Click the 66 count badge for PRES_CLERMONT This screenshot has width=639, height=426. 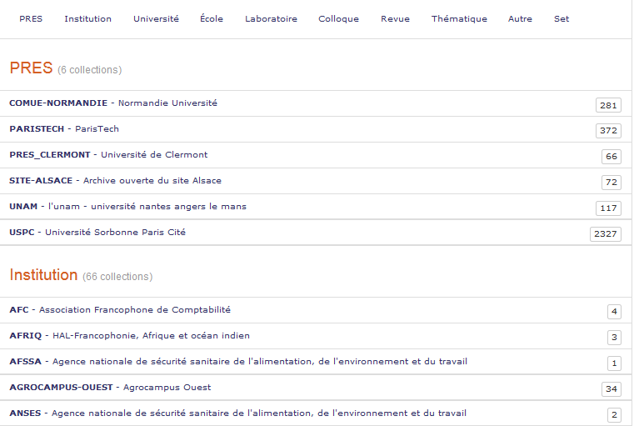point(612,157)
